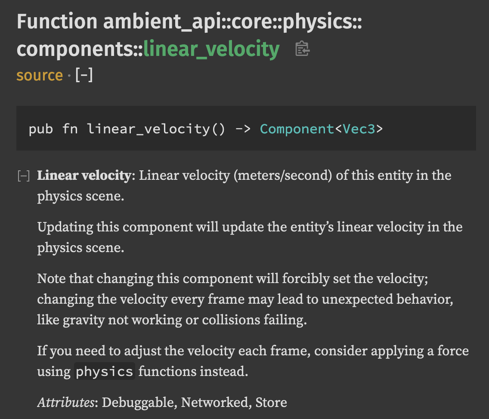Follow the inline physics functions link
The width and height of the screenshot is (489, 419).
point(104,371)
